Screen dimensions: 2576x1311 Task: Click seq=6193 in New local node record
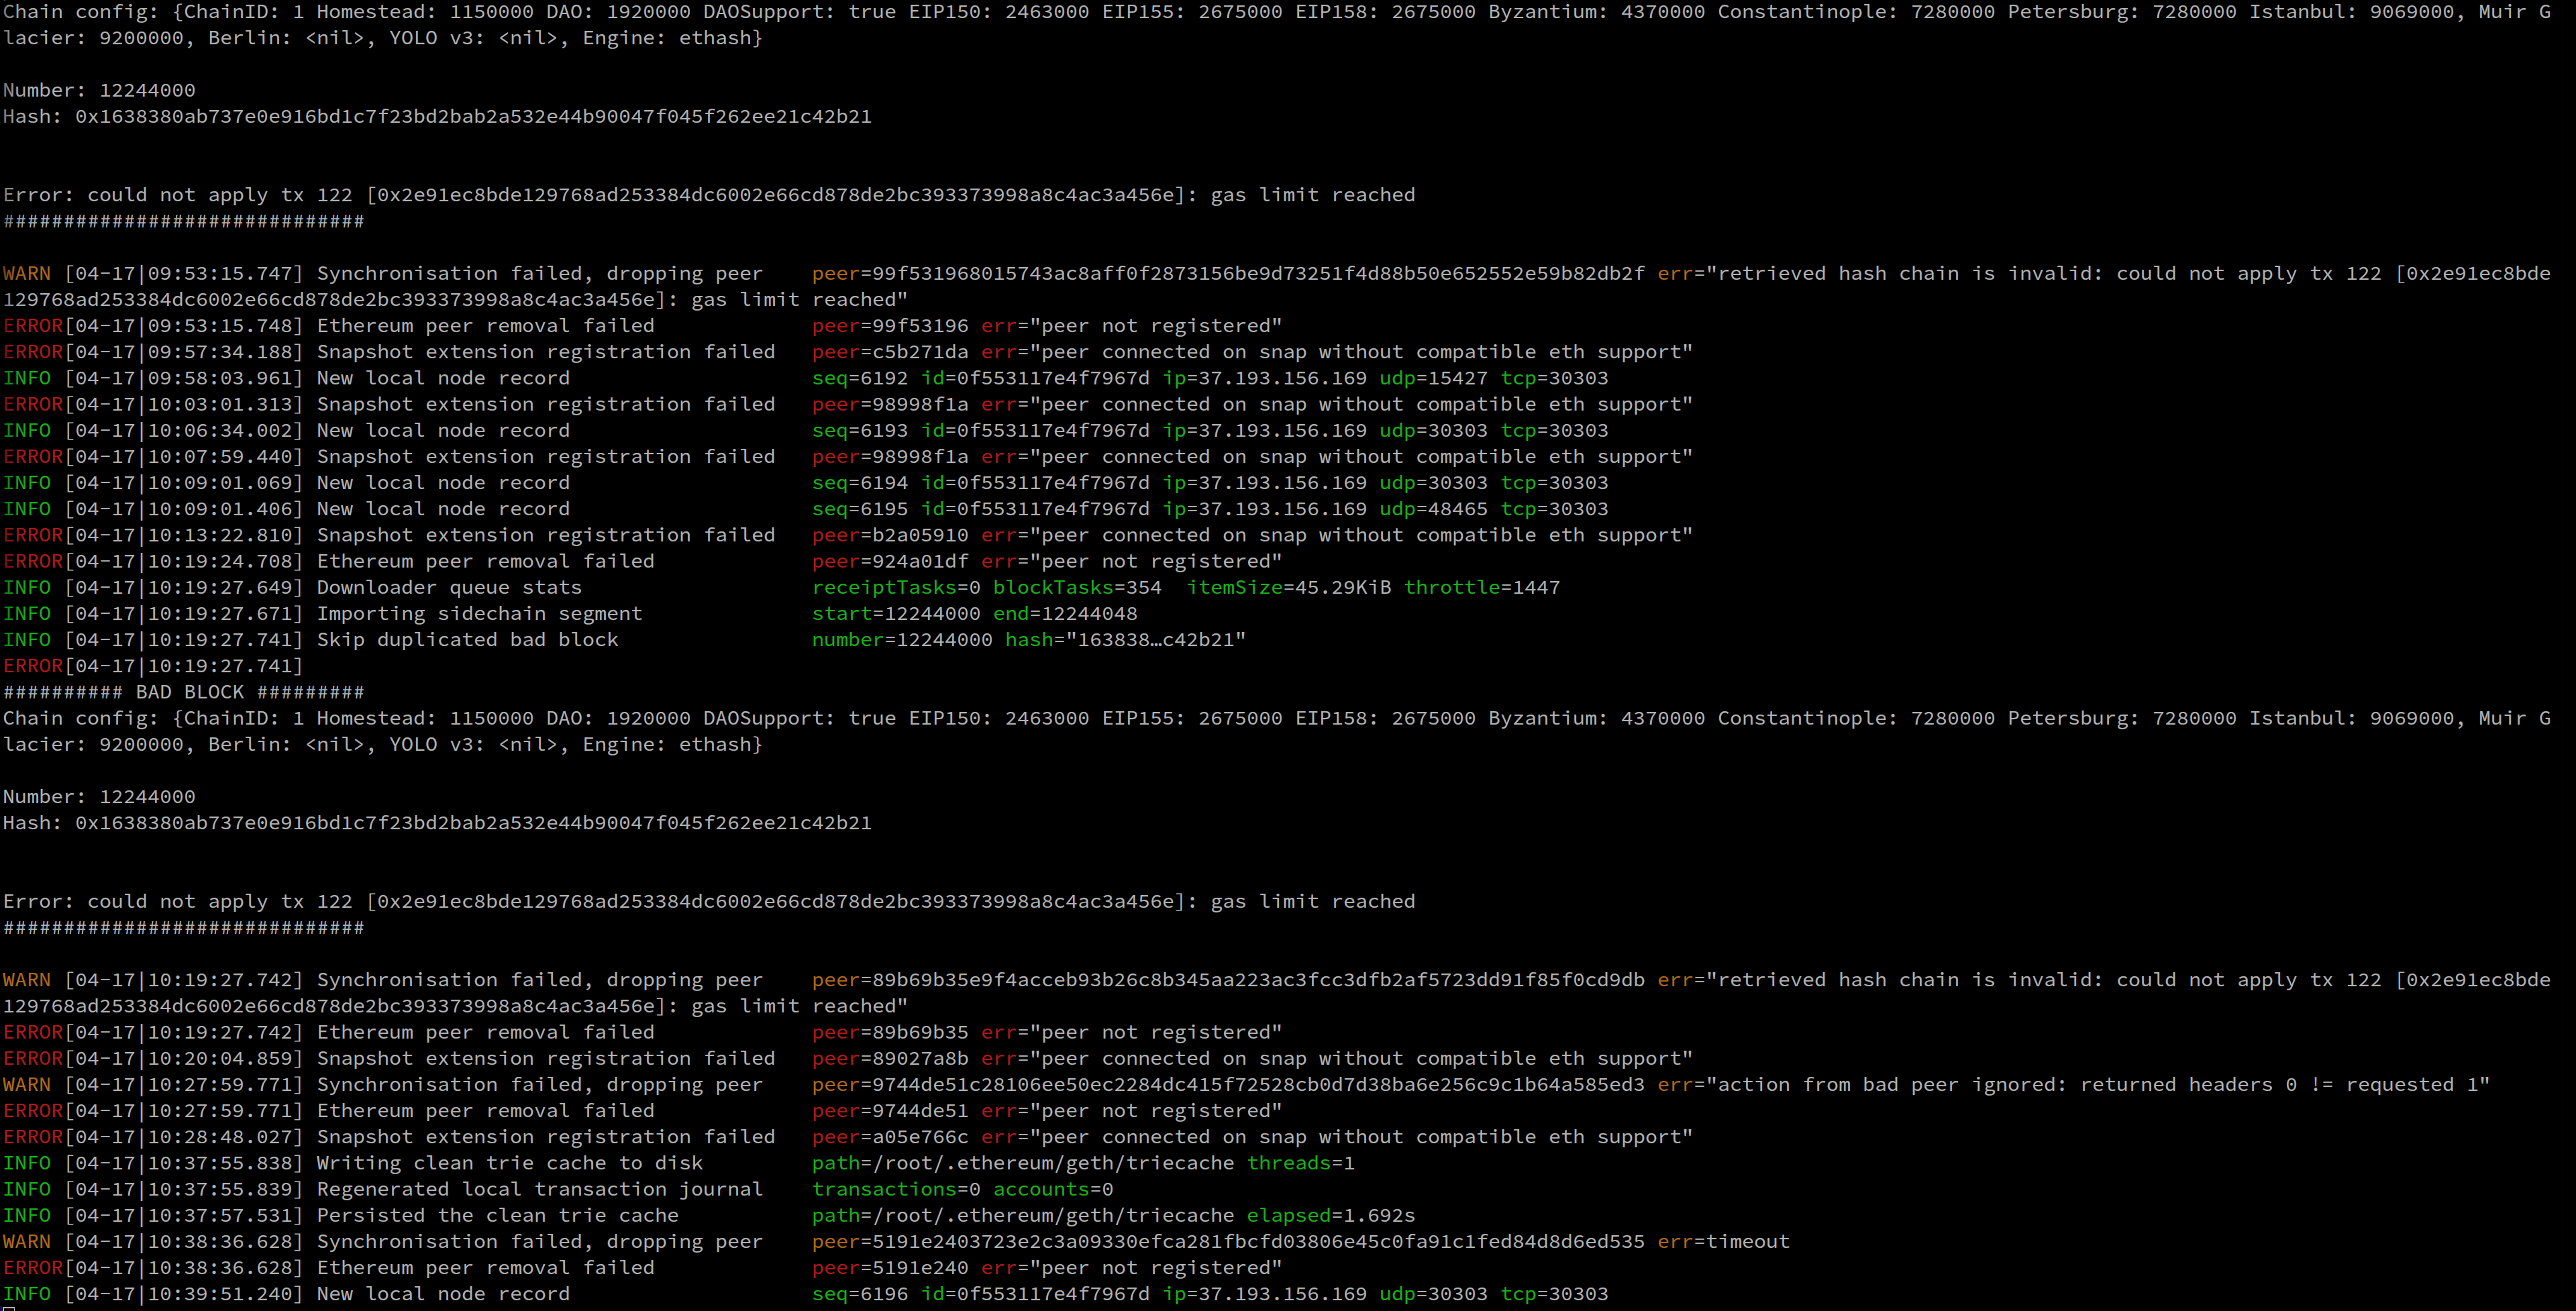[x=860, y=431]
